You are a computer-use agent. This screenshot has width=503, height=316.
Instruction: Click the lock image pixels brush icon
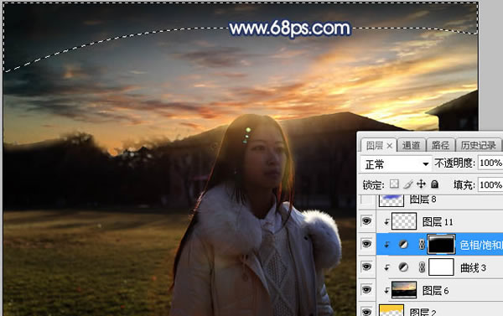tap(407, 184)
